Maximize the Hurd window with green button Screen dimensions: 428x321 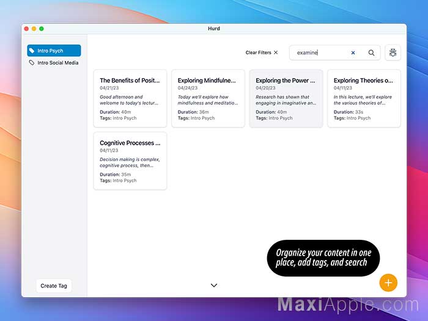click(x=42, y=29)
